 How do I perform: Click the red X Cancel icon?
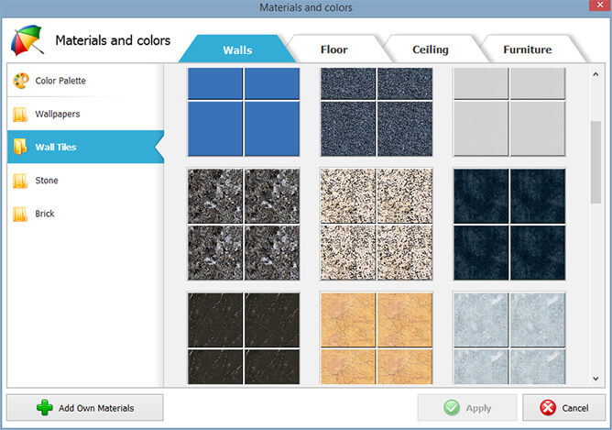click(x=548, y=408)
